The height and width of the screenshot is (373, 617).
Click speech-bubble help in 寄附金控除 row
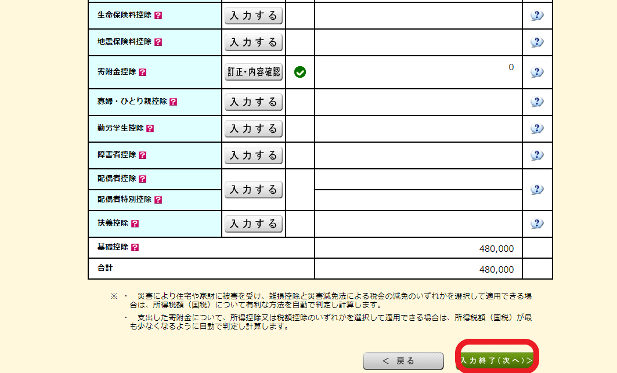point(537,73)
